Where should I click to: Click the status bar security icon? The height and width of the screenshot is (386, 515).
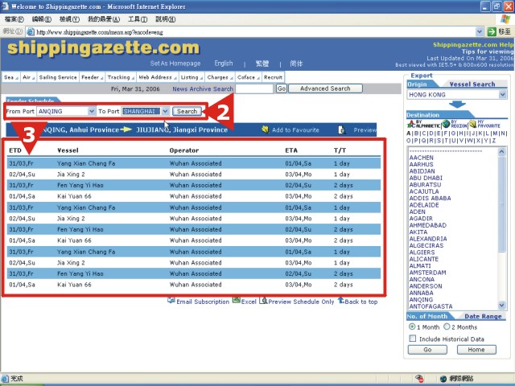(419, 378)
